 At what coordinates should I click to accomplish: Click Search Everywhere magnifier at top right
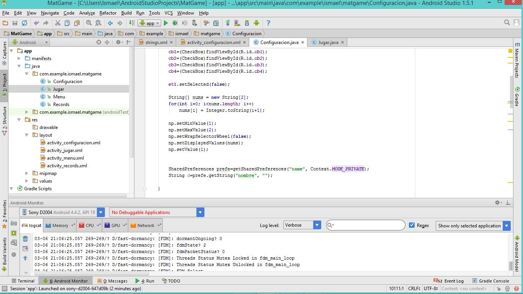pos(507,23)
